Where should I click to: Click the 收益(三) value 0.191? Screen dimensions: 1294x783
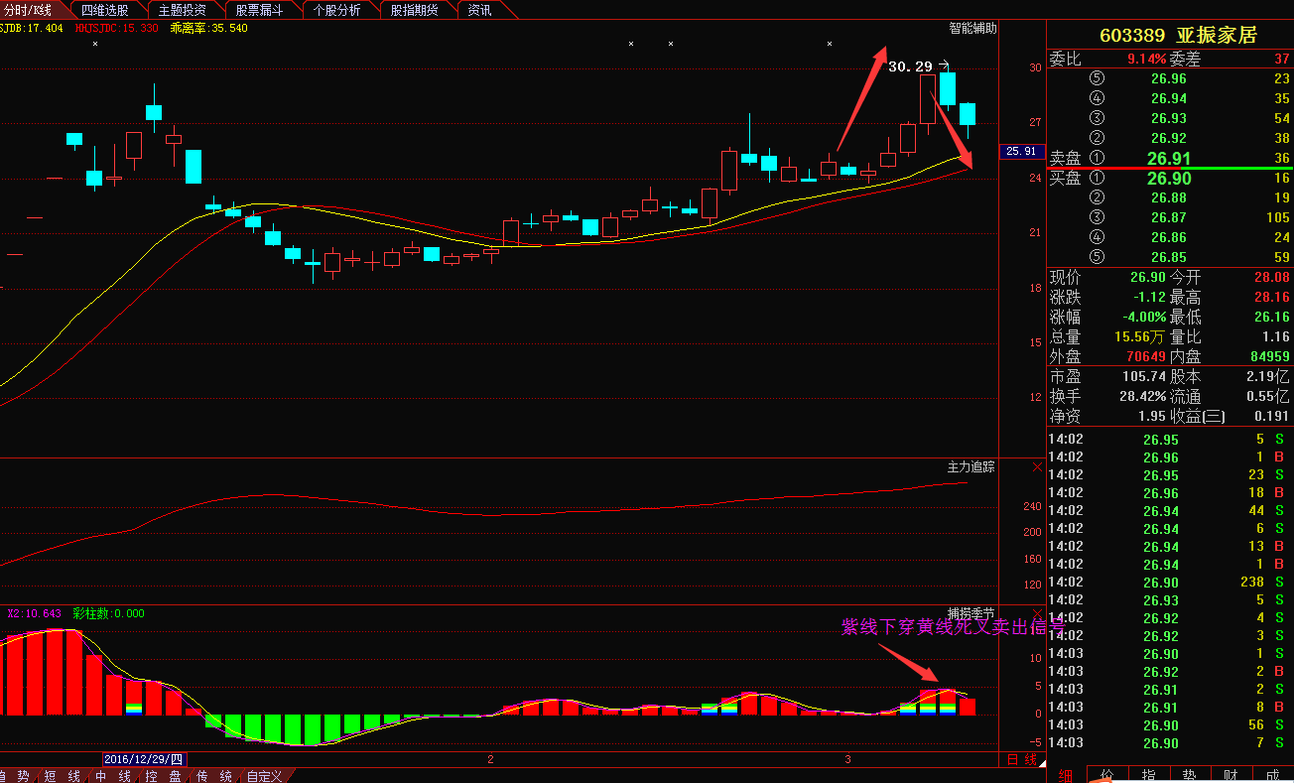1271,416
